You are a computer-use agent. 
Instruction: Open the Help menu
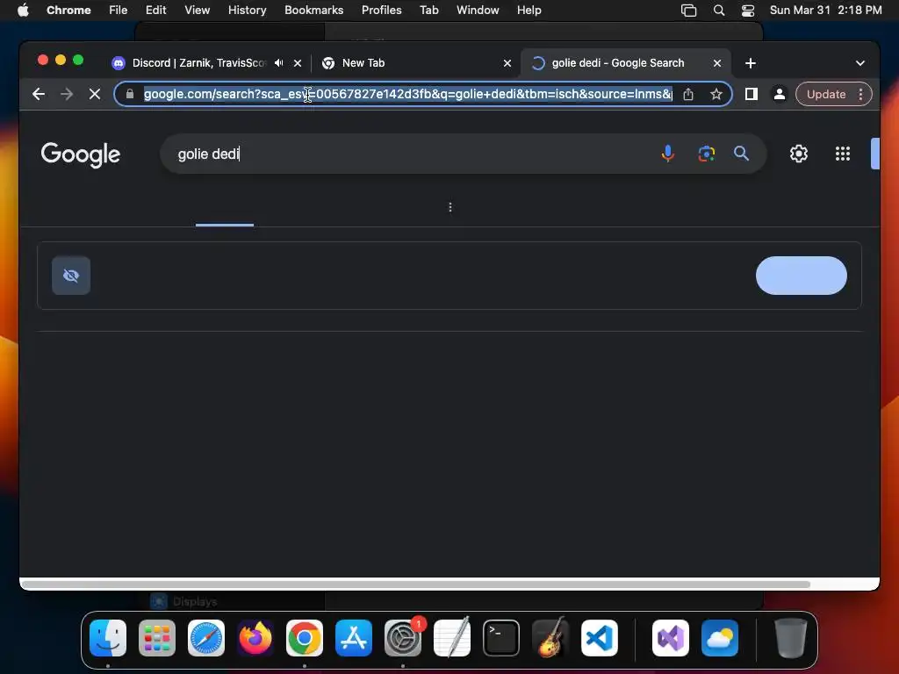pos(529,10)
